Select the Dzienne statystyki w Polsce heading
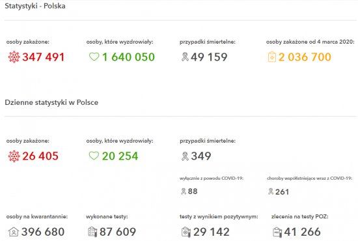 [51, 102]
